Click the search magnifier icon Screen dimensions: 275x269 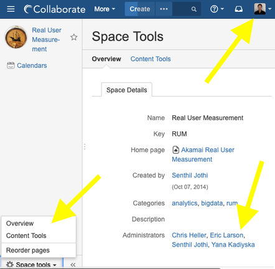point(193,9)
